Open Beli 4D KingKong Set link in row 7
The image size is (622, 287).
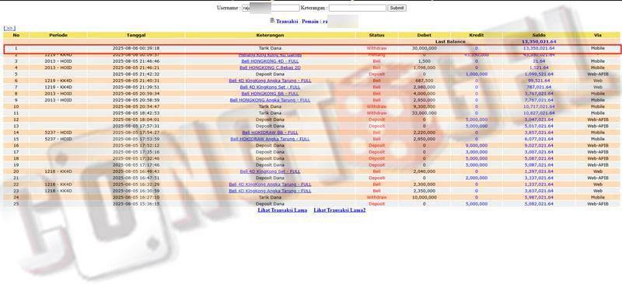coord(270,87)
